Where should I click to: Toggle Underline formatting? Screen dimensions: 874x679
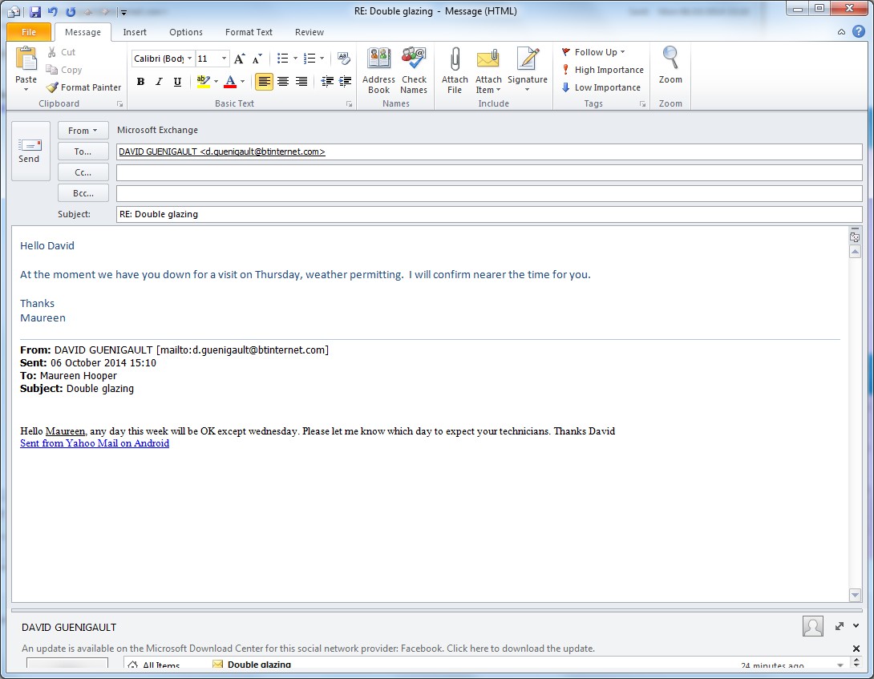(177, 82)
